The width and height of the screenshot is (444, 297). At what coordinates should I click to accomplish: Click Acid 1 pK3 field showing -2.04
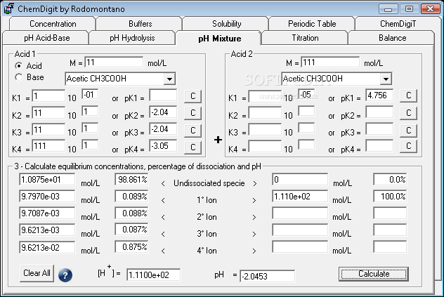[x=163, y=129]
